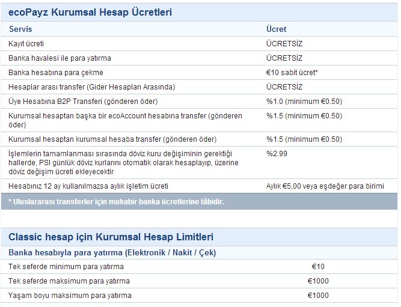The width and height of the screenshot is (401, 307).
Task: Click the 'Kayıt ücreti' row label
Action: click(26, 44)
